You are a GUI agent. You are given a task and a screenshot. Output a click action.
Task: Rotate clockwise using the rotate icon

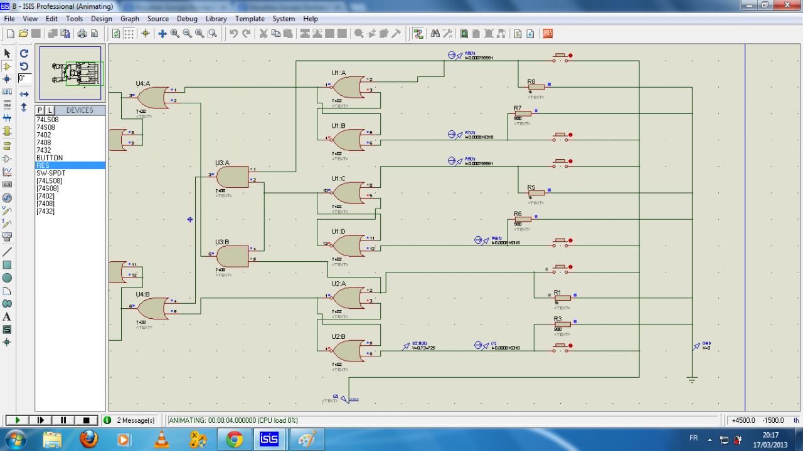[x=24, y=54]
